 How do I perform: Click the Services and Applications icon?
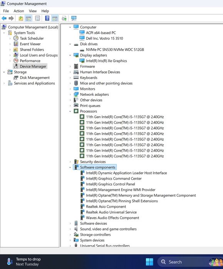[x=10, y=83]
